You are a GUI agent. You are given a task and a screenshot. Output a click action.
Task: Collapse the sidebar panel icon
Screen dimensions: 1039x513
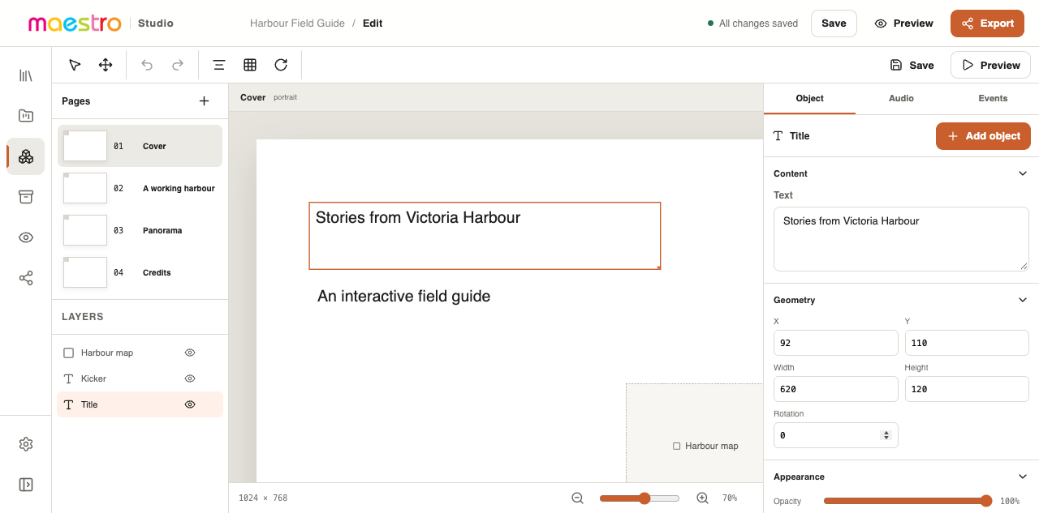(x=26, y=485)
